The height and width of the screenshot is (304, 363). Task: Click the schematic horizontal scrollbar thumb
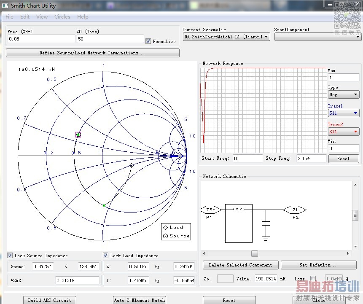(x=254, y=254)
